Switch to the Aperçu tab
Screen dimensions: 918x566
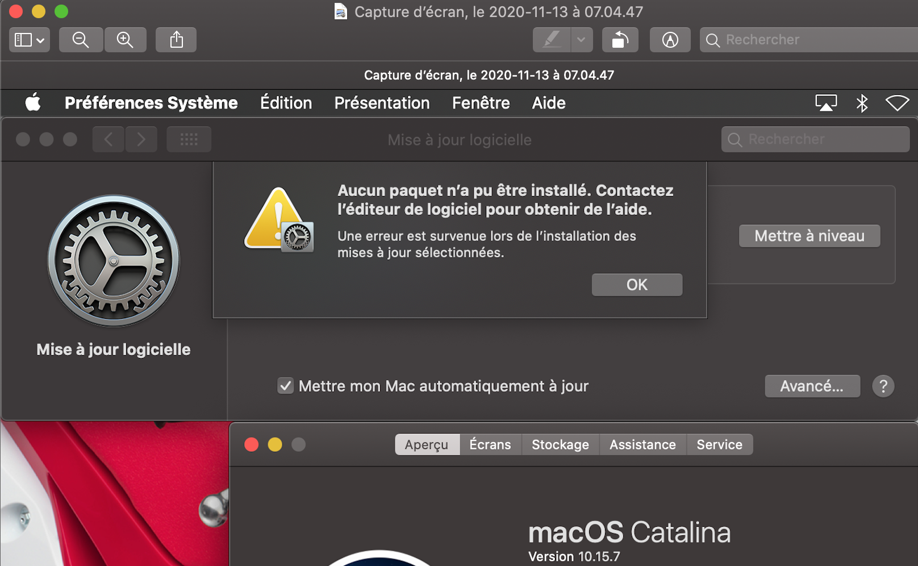pos(427,445)
